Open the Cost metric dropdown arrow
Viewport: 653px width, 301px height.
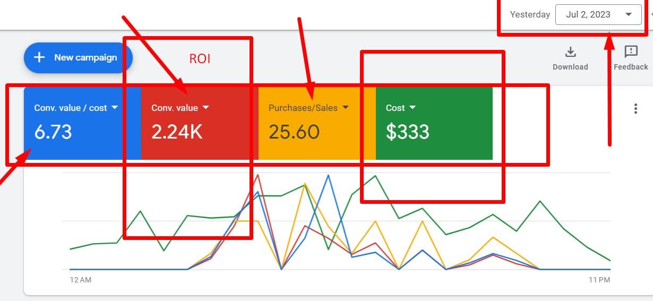tap(413, 107)
